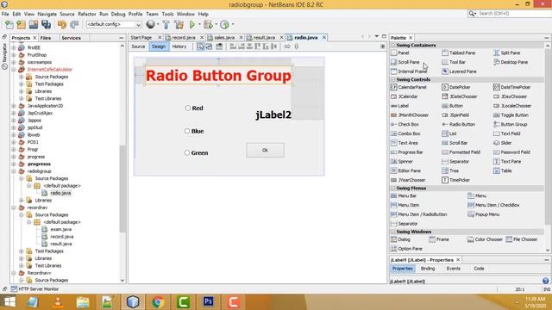Expand the POS1 project node
Image resolution: width=552 pixels, height=310 pixels.
tap(14, 142)
